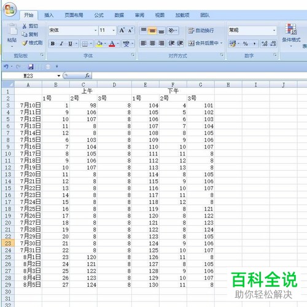The image size is (307, 307).
Task: Open merge and center dropdown arrow
Action: [222, 43]
